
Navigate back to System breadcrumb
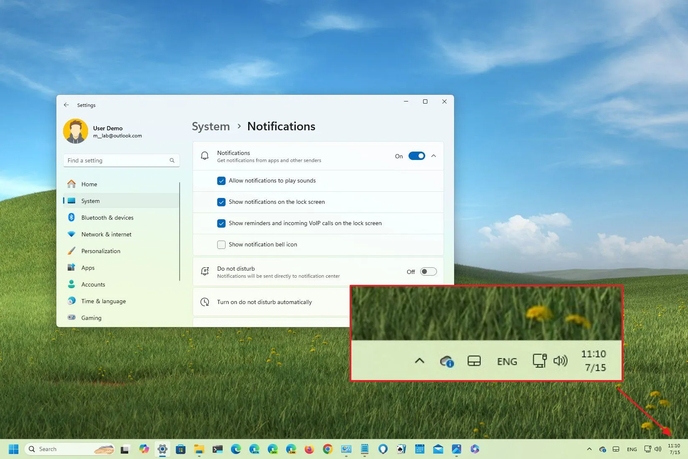click(x=211, y=126)
